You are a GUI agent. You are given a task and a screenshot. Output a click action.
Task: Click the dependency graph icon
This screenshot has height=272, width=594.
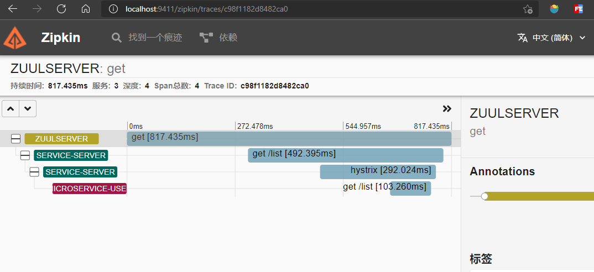pyautogui.click(x=206, y=38)
